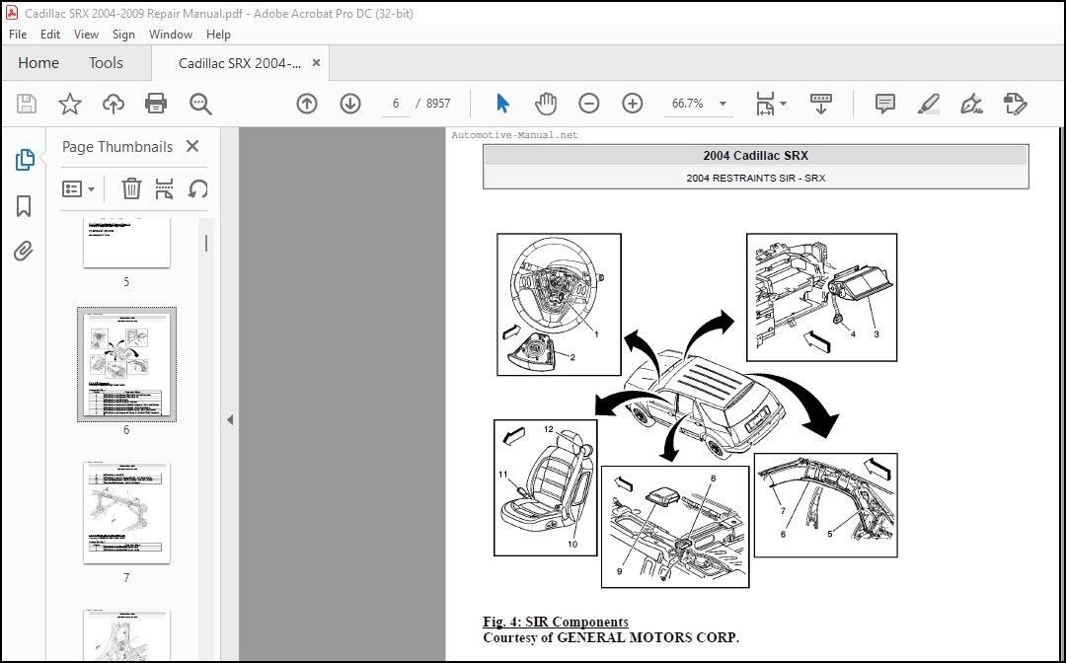Open the Attachments paperclip pane

tap(24, 252)
